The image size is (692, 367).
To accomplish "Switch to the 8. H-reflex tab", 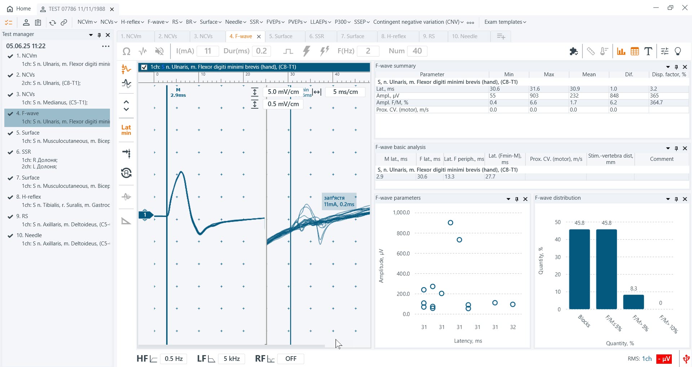I will tap(394, 36).
